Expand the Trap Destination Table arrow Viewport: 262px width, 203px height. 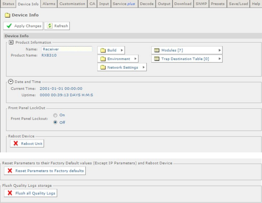click(x=219, y=59)
